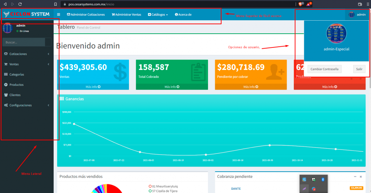Bookmark this page using the bookmark icon
Image resolution: width=371 pixels, height=193 pixels.
[x=55, y=4]
